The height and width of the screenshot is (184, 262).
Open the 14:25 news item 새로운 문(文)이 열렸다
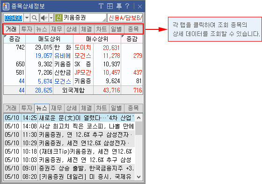69,118
